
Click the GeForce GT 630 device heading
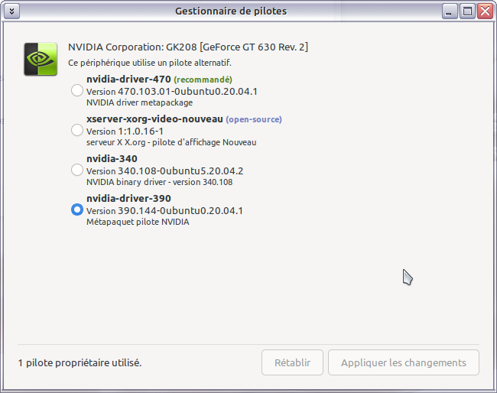[x=188, y=47]
